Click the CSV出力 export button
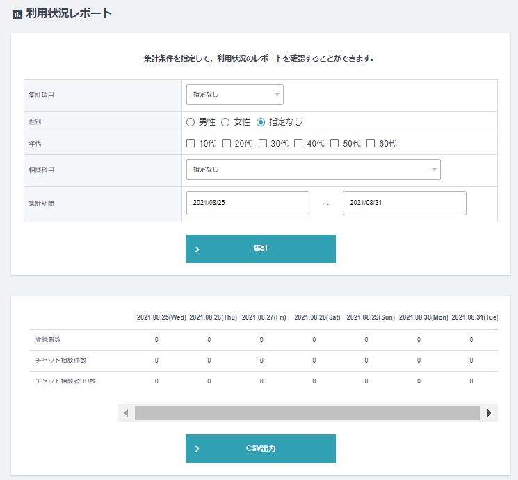This screenshot has height=480, width=518. [261, 448]
